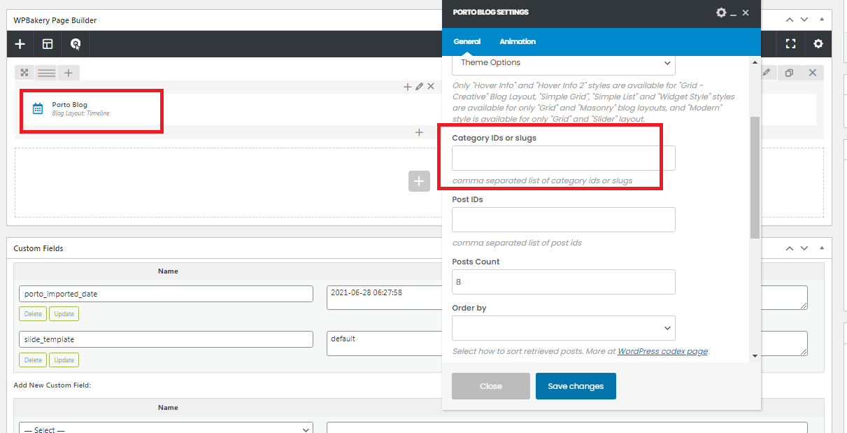Open the Porto Studio icon in WPBakery toolbar
Viewport: 847px width, 433px height.
[x=76, y=44]
